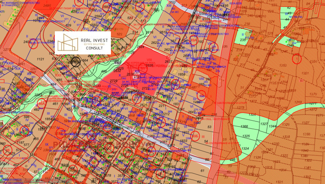Click parcel number 2618
The width and height of the screenshot is (325, 184).
(149, 32)
